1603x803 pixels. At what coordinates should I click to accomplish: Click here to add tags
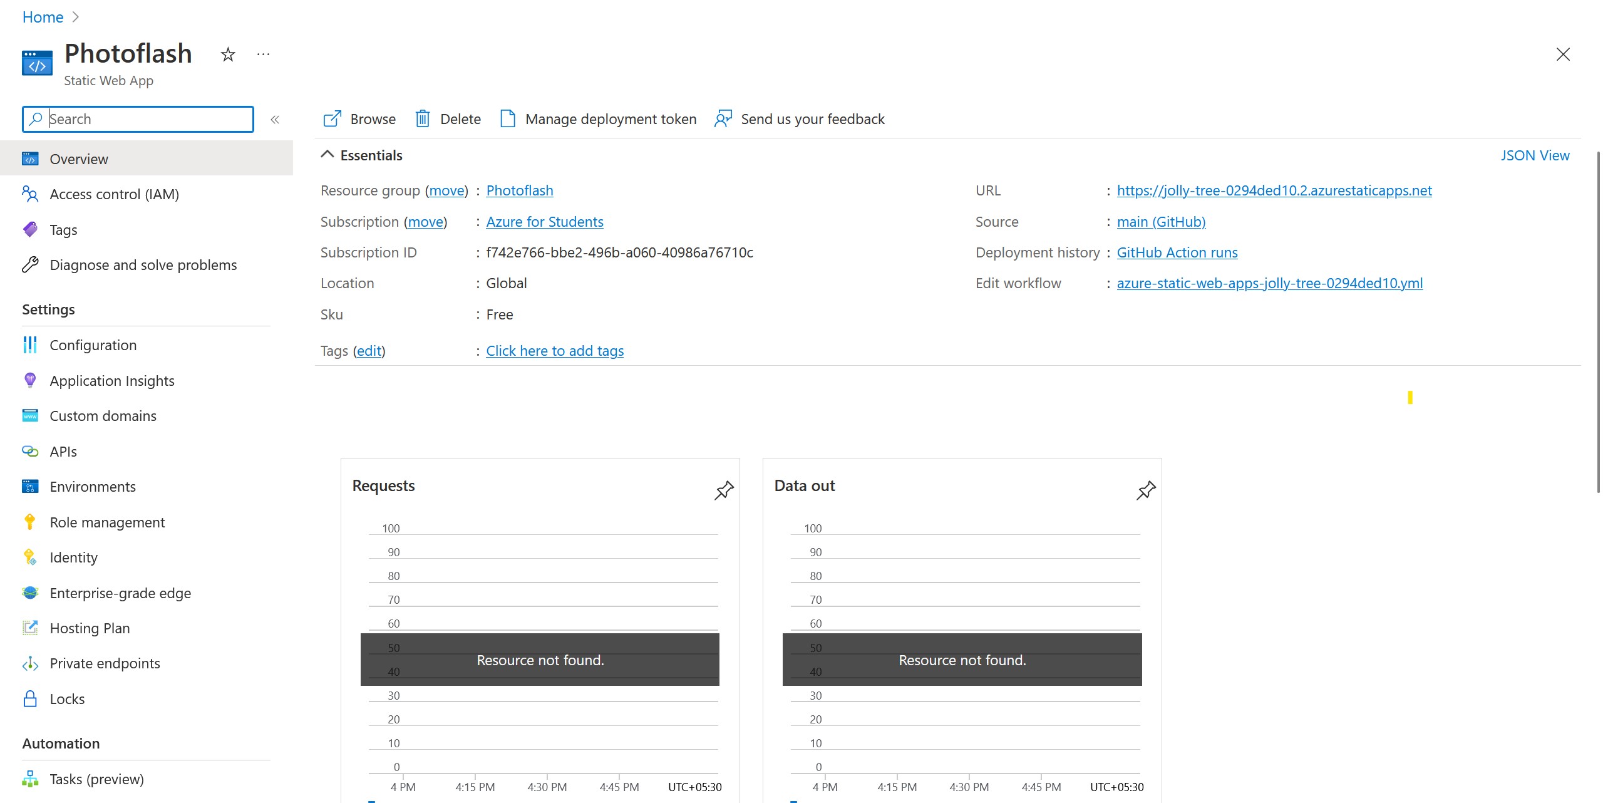click(x=554, y=350)
